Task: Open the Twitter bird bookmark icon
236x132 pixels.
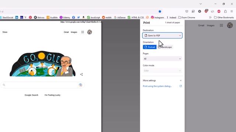Action: 79,17
